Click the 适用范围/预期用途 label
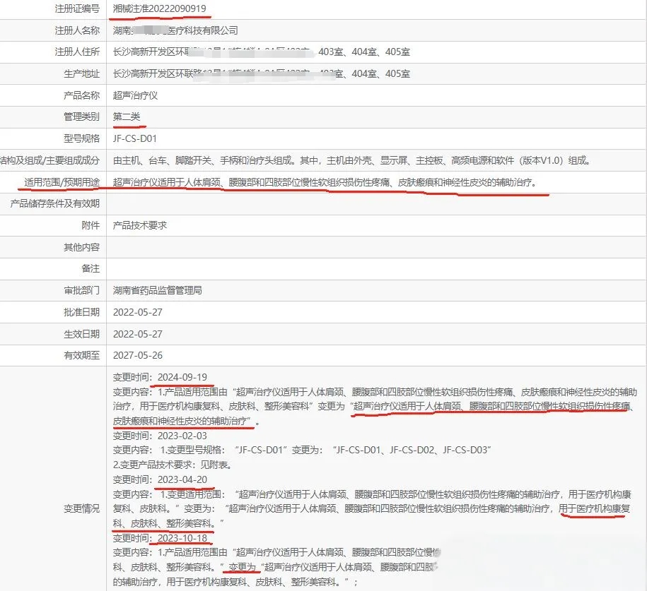The height and width of the screenshot is (591, 647). 62,182
